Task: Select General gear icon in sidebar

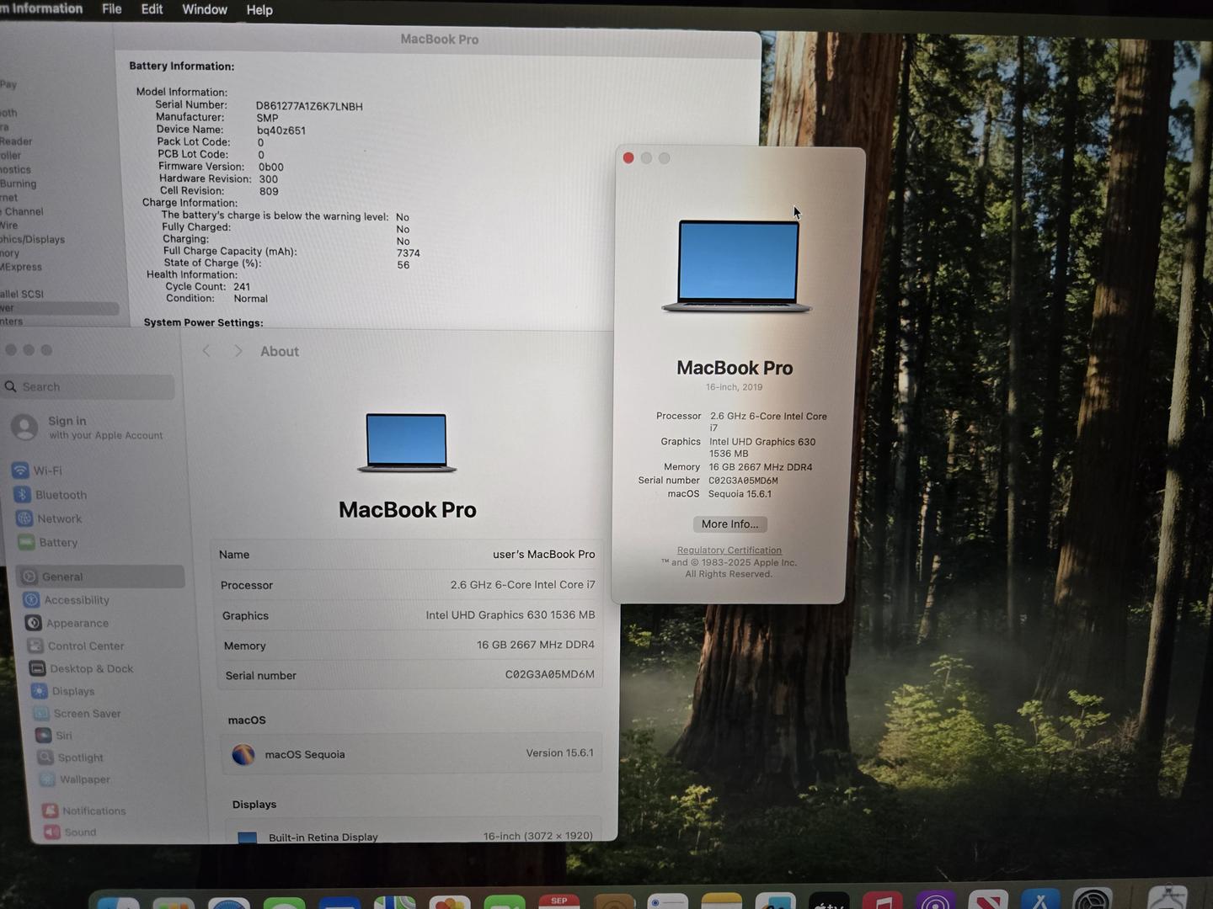Action: pos(30,577)
